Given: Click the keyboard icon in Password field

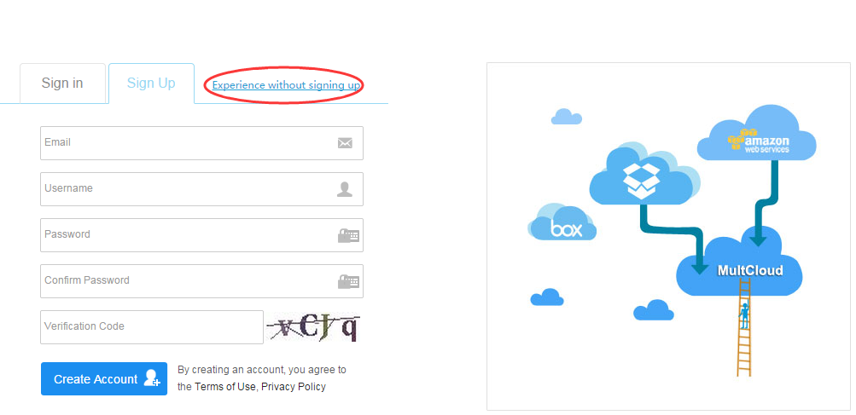Looking at the screenshot, I should click(348, 235).
